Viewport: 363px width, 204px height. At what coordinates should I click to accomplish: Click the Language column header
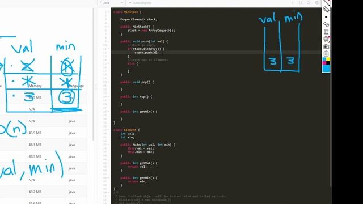coord(76,86)
